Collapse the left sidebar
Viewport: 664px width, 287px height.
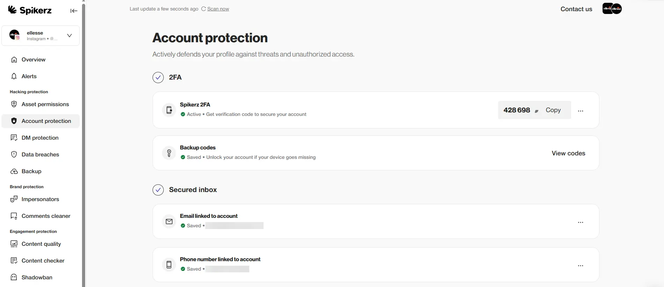point(74,11)
